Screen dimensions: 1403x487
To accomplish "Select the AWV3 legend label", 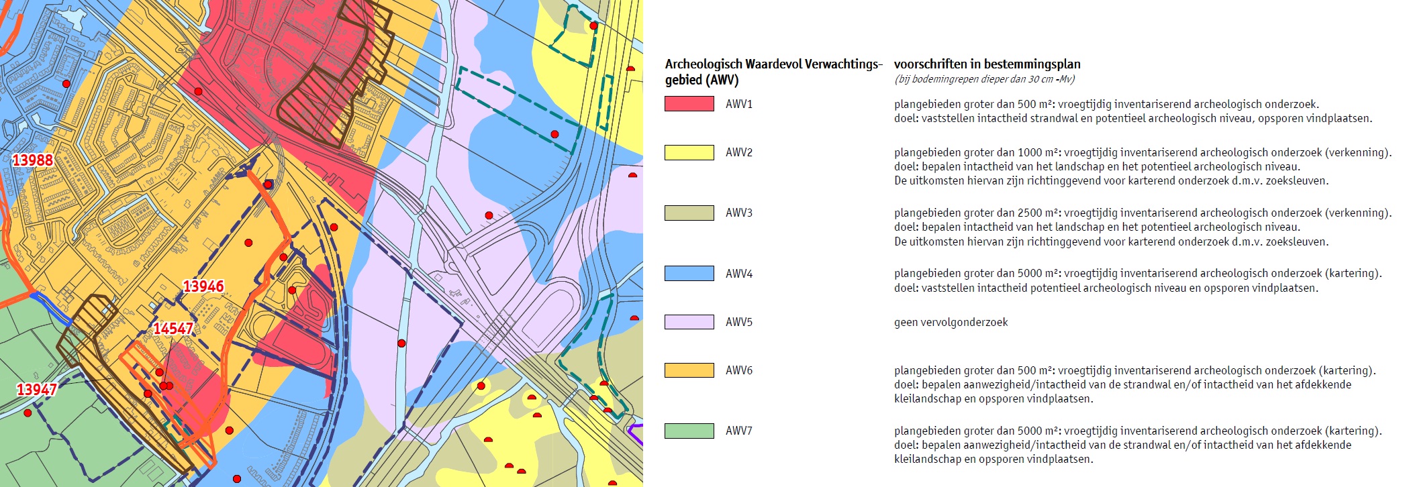I will [x=739, y=213].
